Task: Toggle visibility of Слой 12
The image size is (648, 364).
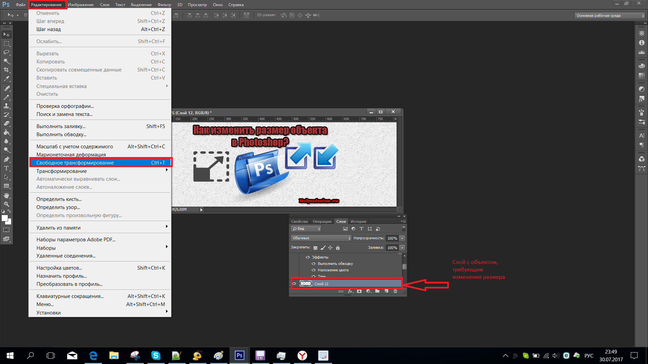Action: [x=294, y=283]
